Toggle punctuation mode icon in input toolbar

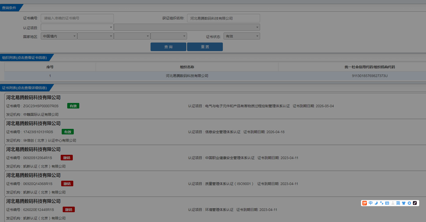click(x=382, y=203)
